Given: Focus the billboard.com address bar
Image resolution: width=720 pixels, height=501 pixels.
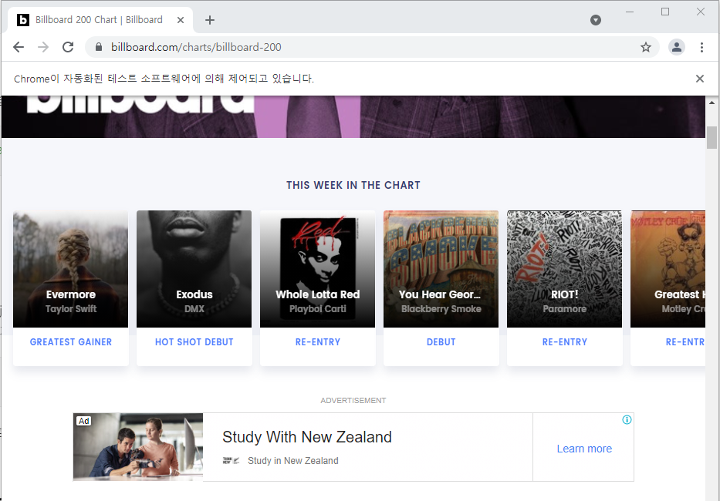Looking at the screenshot, I should point(372,47).
